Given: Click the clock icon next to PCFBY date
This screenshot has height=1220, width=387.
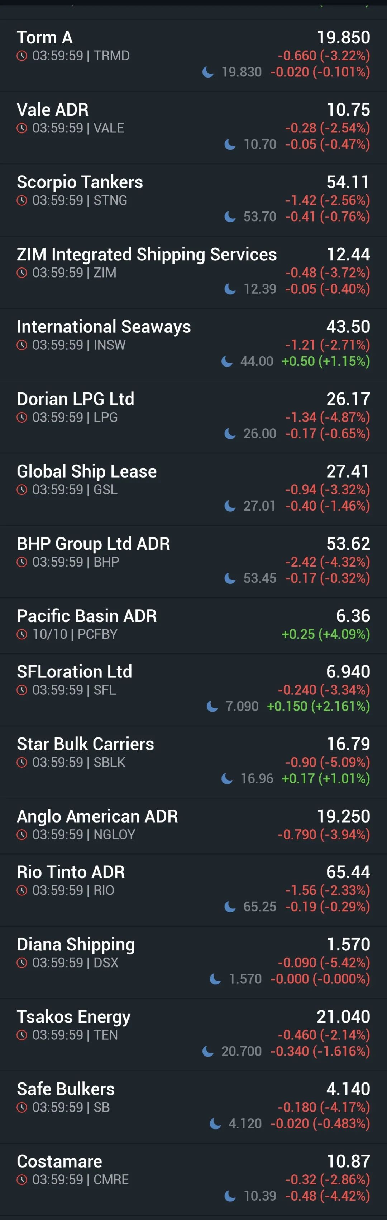Looking at the screenshot, I should [22, 634].
